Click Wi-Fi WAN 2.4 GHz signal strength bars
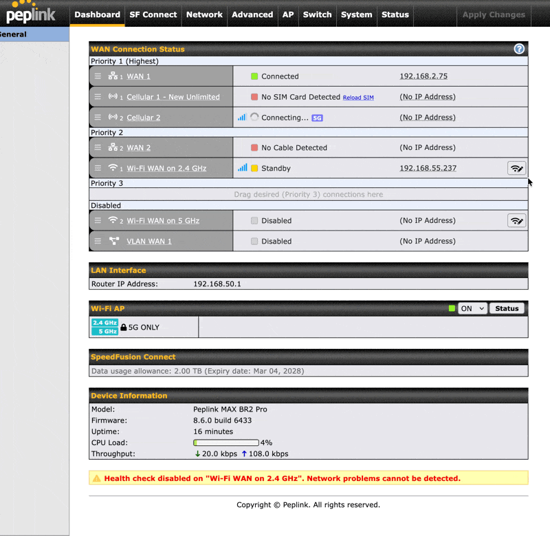Screen dimensions: 550x536 pyautogui.click(x=242, y=167)
